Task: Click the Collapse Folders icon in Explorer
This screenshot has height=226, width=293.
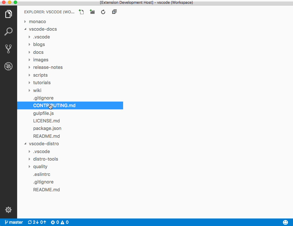Action: click(x=114, y=12)
